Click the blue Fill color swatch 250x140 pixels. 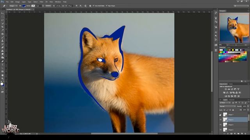tap(23, 6)
